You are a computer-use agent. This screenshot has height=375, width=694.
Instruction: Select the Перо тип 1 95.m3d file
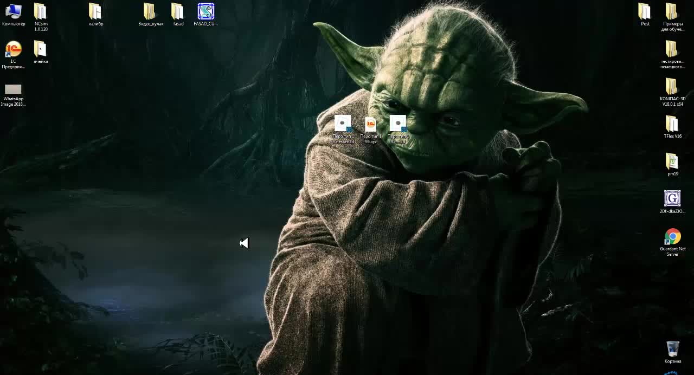point(398,130)
